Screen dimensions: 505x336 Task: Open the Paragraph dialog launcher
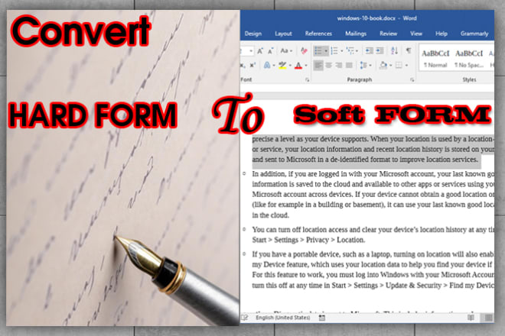tap(412, 79)
